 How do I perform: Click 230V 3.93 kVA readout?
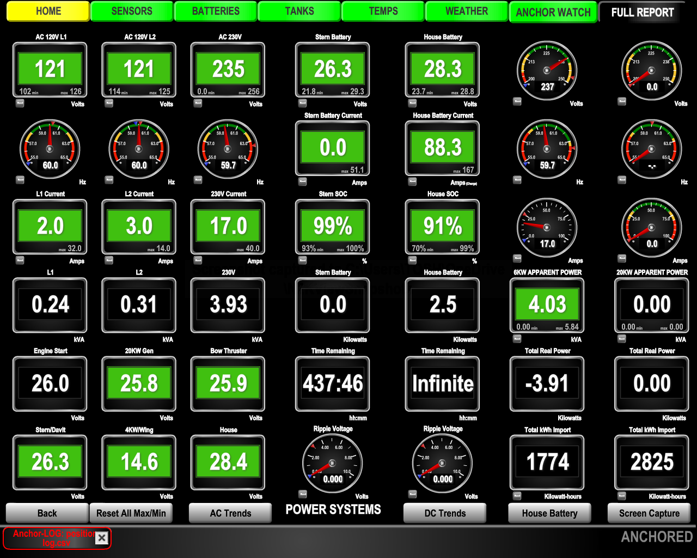(228, 305)
